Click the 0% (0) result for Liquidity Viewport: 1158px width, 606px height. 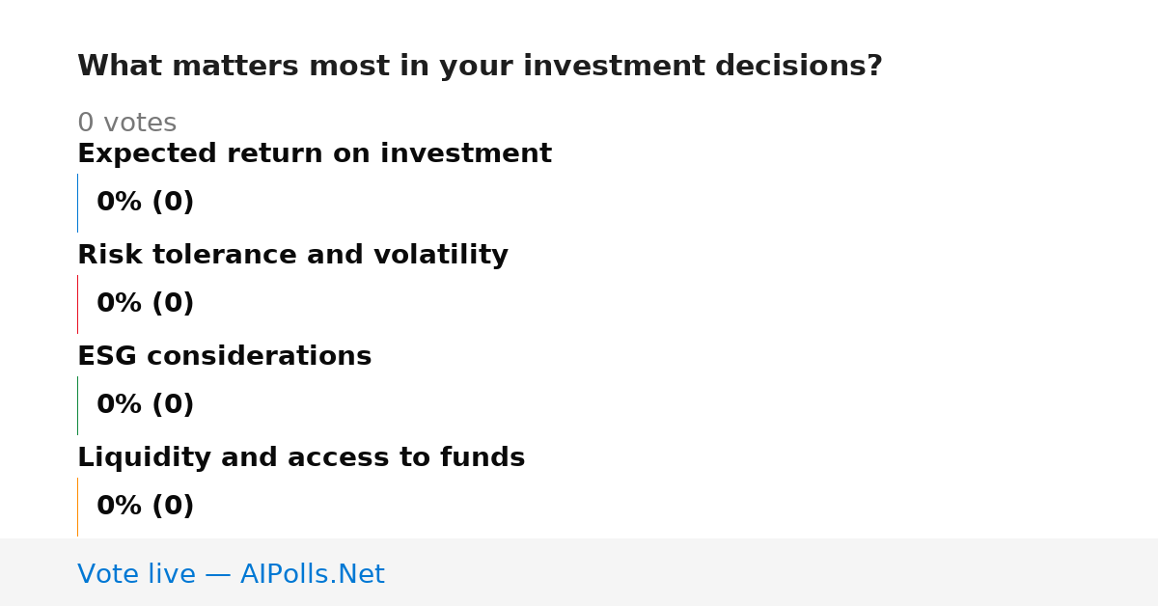tap(145, 507)
